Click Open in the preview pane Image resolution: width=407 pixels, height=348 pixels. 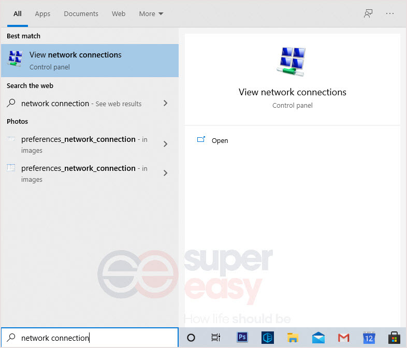tap(220, 141)
